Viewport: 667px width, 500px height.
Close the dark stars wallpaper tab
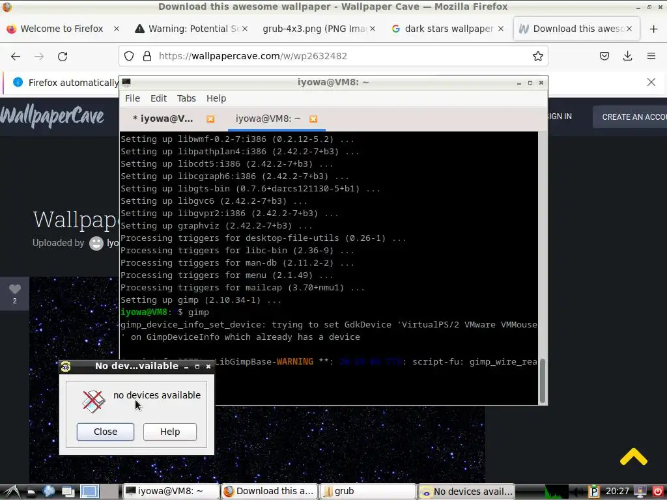coord(501,29)
